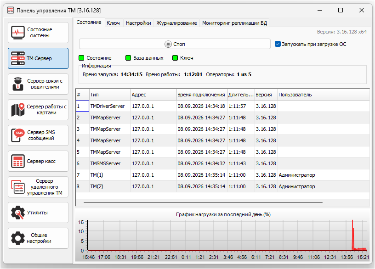The height and width of the screenshot is (269, 375).
Task: Sort by the Тип column header
Action: point(110,95)
